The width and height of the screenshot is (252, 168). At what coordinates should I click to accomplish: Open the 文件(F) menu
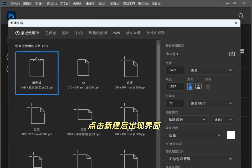coord(15,4)
